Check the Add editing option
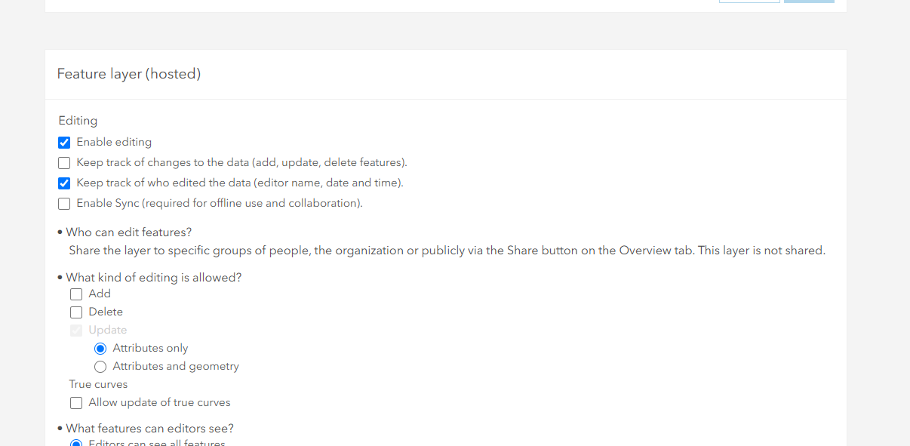Screen dimensions: 910x446 click(76, 294)
